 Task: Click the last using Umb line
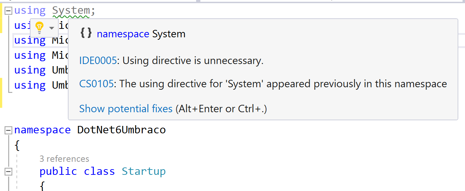[x=41, y=85]
